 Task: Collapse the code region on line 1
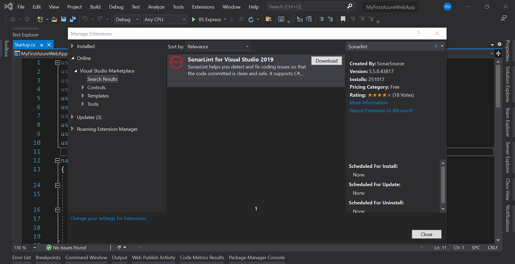57,63
